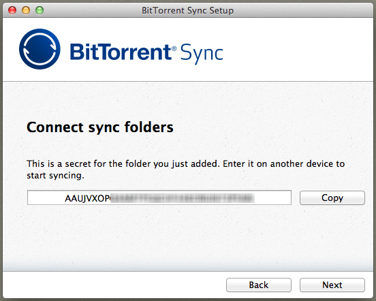Image resolution: width=376 pixels, height=301 pixels.
Task: Click the BitTorrent Sync Setup title bar text
Action: coord(187,10)
